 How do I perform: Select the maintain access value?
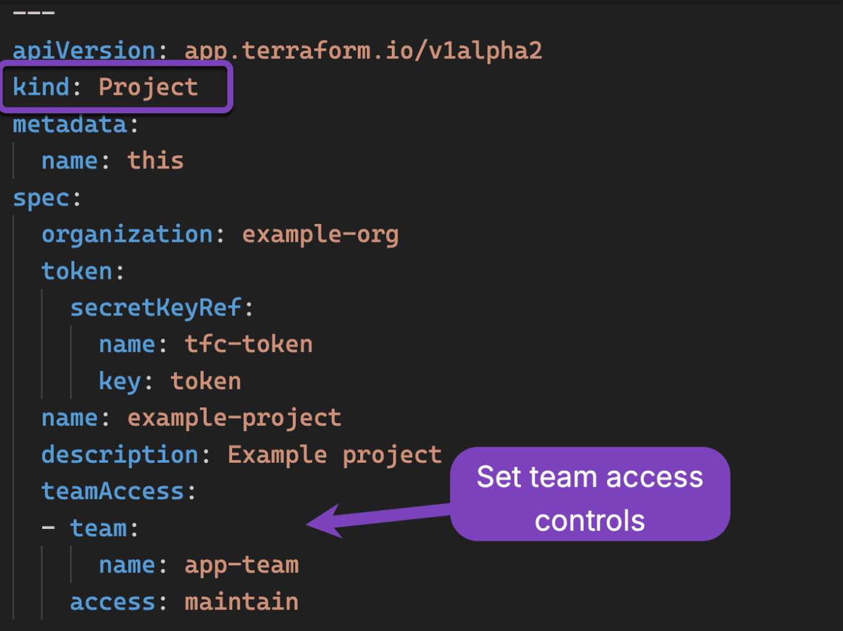241,602
